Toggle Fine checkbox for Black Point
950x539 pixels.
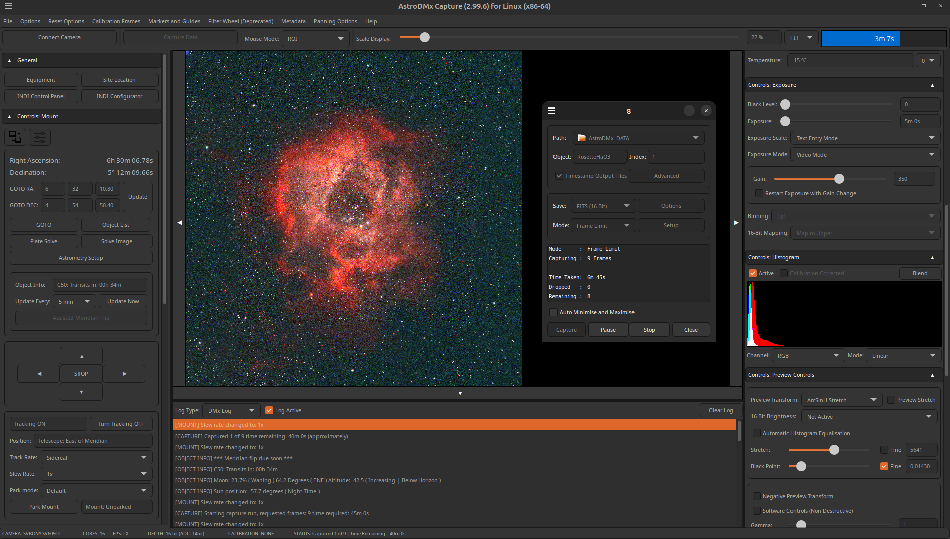[884, 466]
